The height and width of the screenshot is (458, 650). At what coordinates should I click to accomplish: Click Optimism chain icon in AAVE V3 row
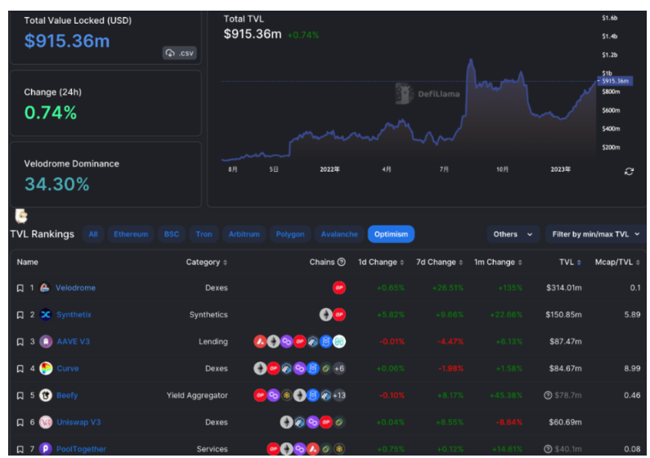pyautogui.click(x=300, y=342)
